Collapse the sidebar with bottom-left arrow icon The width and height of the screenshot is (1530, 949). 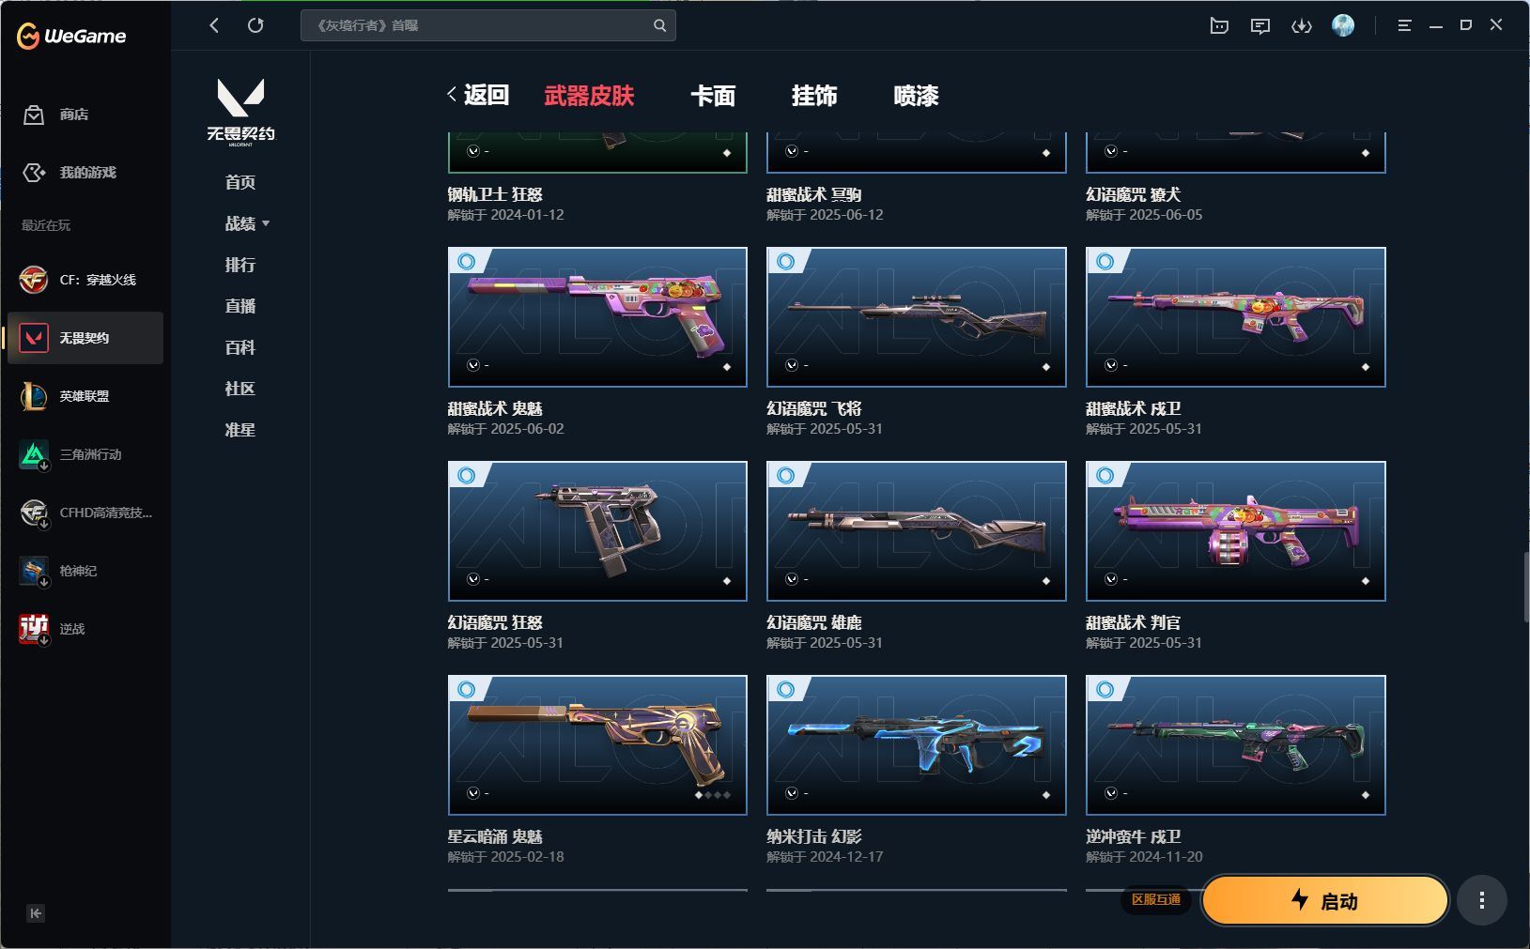tap(36, 913)
